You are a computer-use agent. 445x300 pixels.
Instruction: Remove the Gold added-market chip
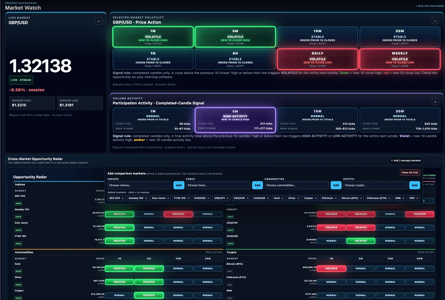tap(282, 198)
